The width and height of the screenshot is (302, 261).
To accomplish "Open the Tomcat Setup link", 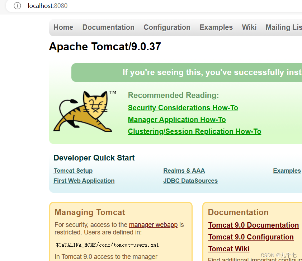I will tap(73, 171).
